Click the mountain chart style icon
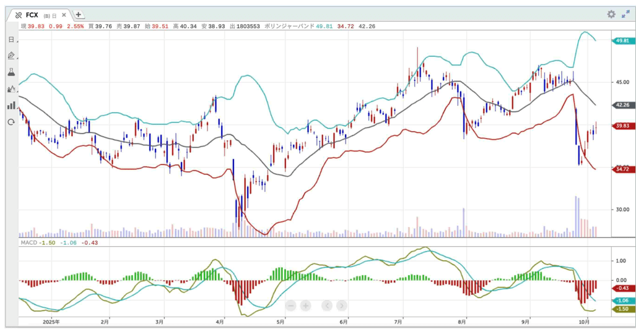The image size is (636, 329). point(11,89)
